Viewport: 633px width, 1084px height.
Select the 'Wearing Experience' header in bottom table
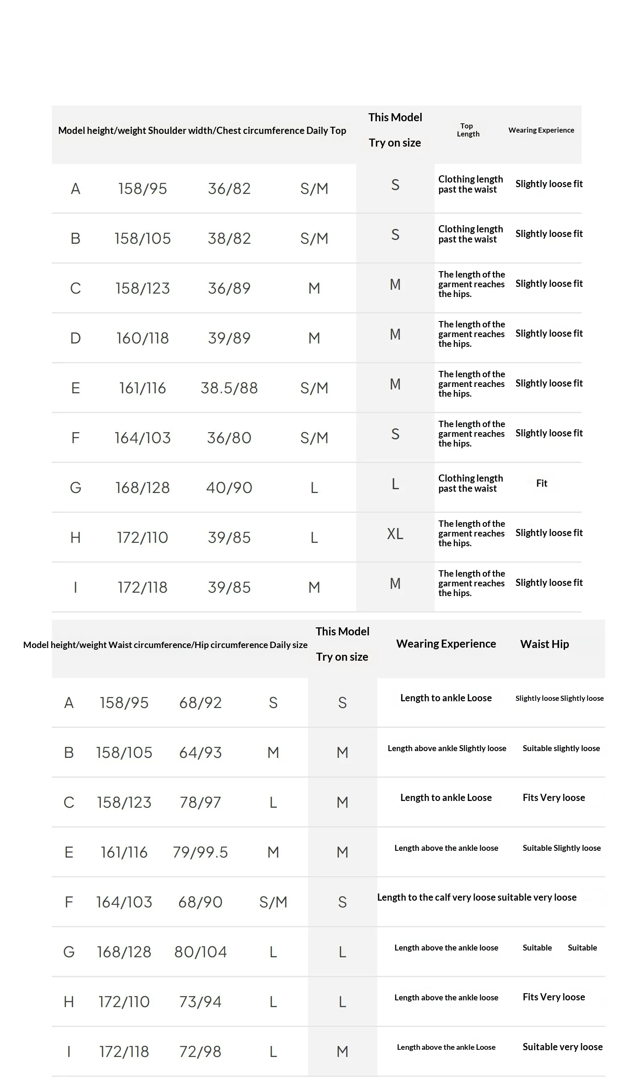pyautogui.click(x=446, y=643)
